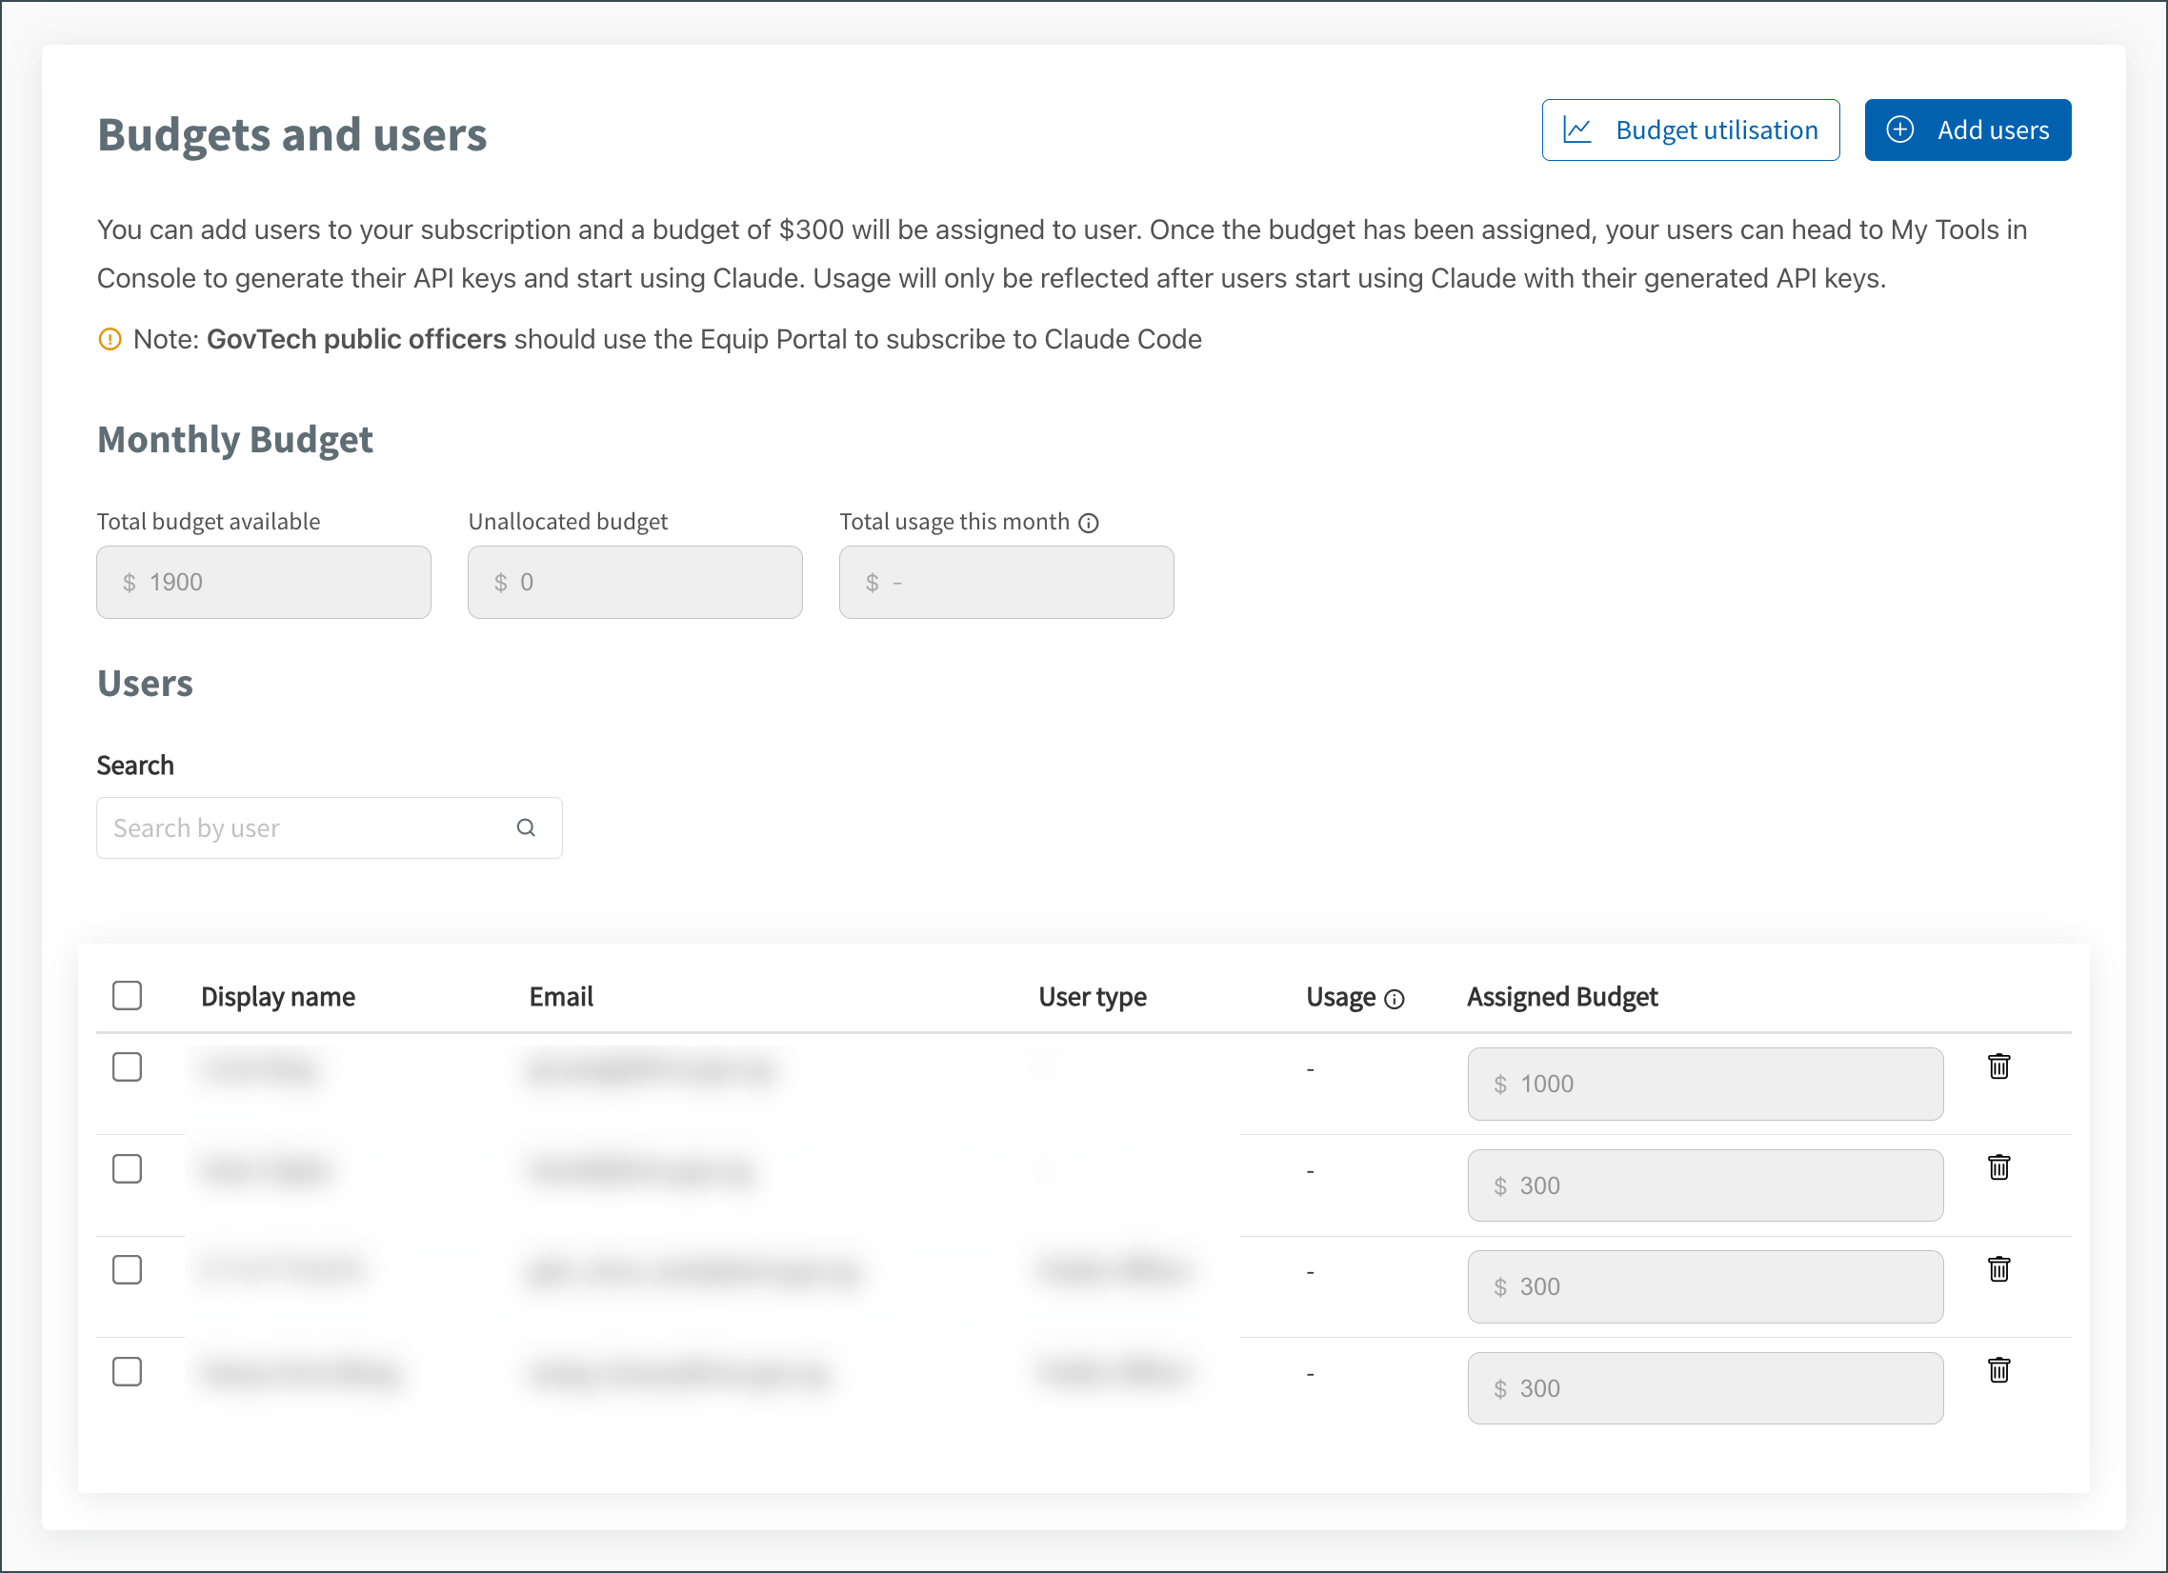Click the User type column header
Screen dimensions: 2168x1573
(1093, 997)
